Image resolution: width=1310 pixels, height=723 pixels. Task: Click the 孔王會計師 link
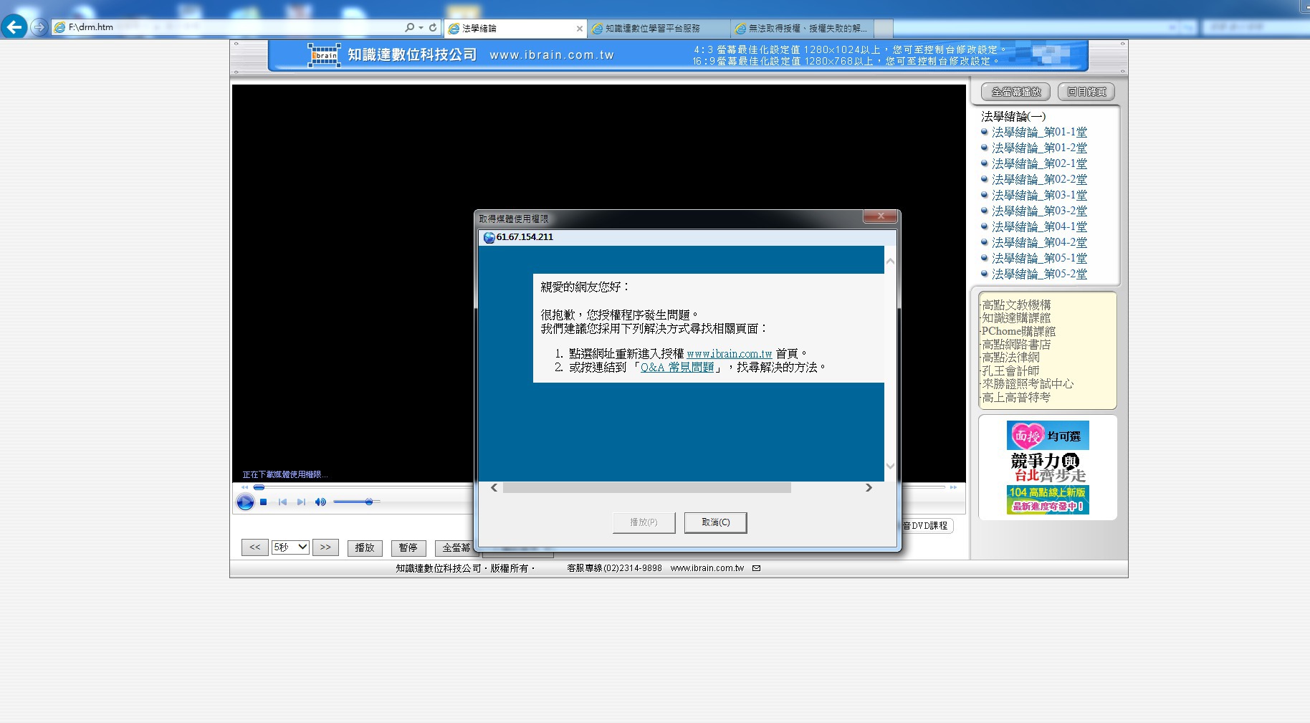click(1010, 370)
